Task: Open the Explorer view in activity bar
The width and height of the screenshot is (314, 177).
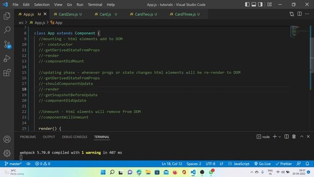Action: 7,16
